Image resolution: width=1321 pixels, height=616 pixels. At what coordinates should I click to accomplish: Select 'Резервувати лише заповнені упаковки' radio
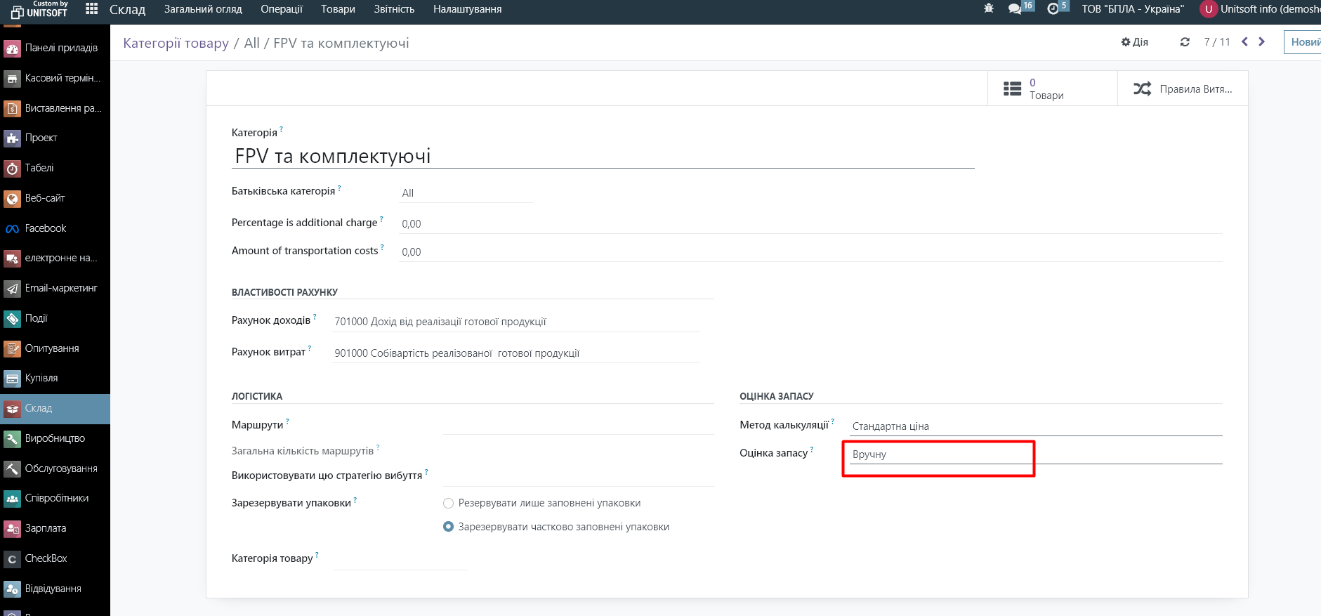(x=449, y=504)
